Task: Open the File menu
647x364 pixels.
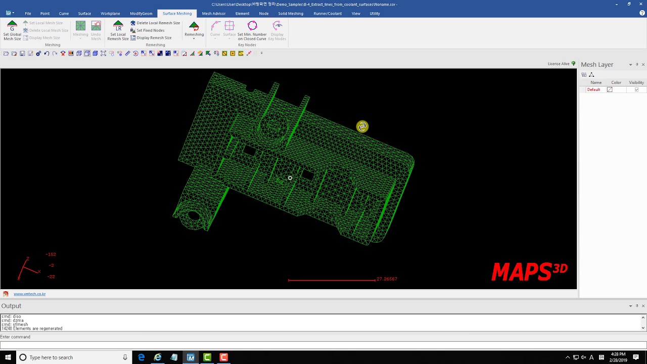Action: click(x=28, y=14)
